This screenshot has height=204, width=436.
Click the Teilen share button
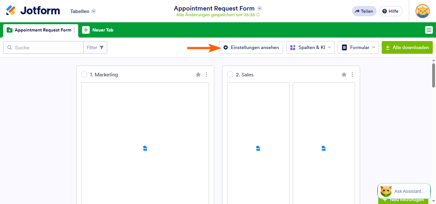364,11
